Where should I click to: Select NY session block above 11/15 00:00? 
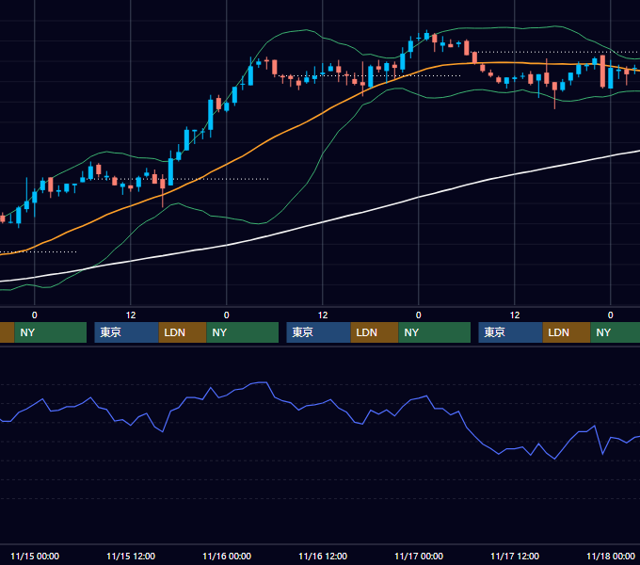(51, 332)
